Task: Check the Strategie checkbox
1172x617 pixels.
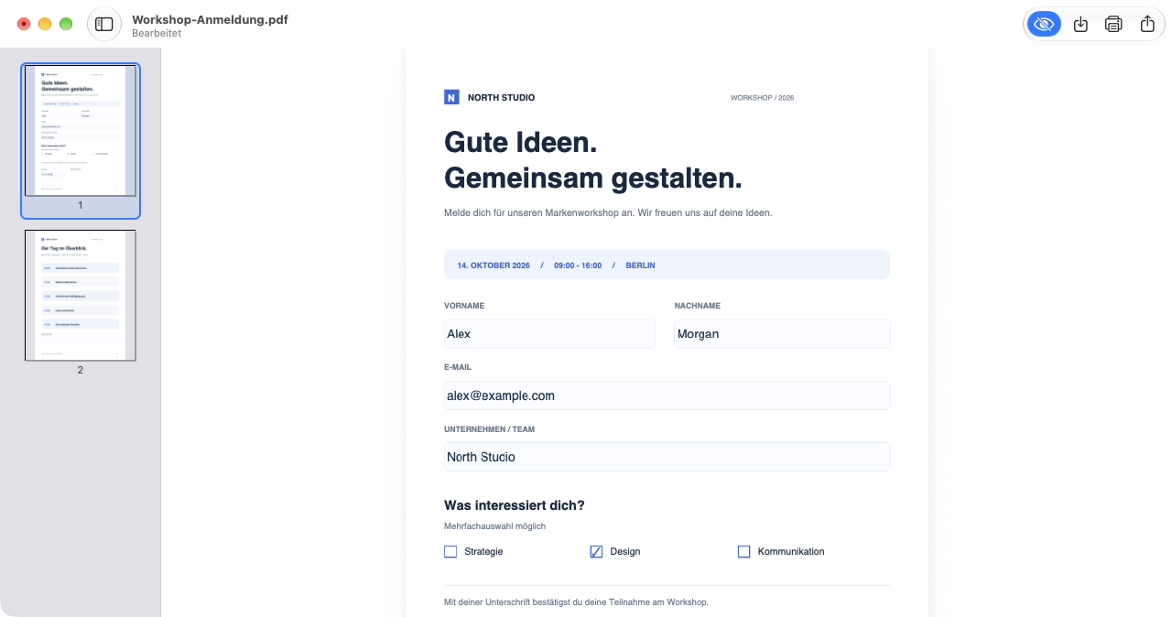Action: pos(450,552)
